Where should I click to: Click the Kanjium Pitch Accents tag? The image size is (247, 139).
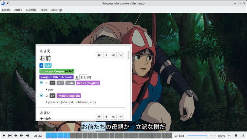pyautogui.click(x=56, y=77)
